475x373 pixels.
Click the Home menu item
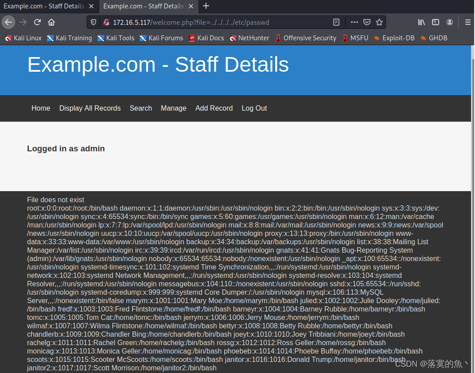(41, 108)
